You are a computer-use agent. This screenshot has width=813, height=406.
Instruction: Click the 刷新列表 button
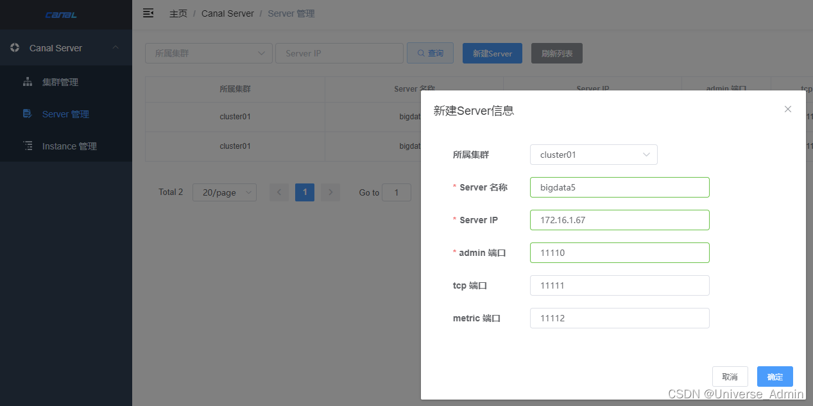(x=557, y=53)
